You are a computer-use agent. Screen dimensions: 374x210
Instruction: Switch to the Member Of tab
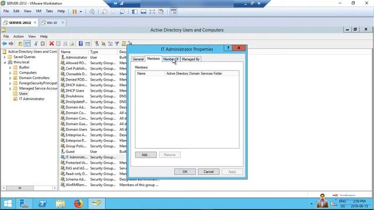171,59
